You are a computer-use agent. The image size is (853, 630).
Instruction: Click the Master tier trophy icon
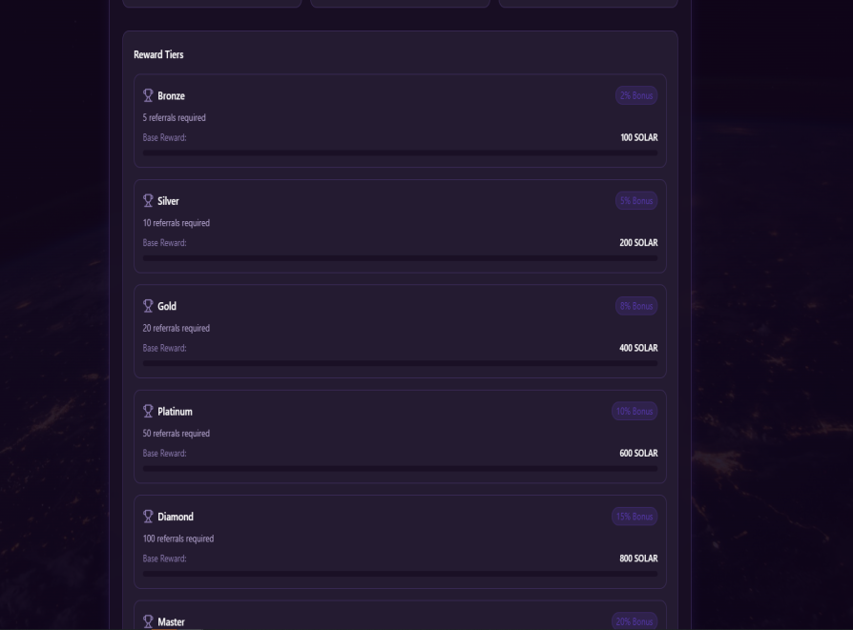(148, 621)
